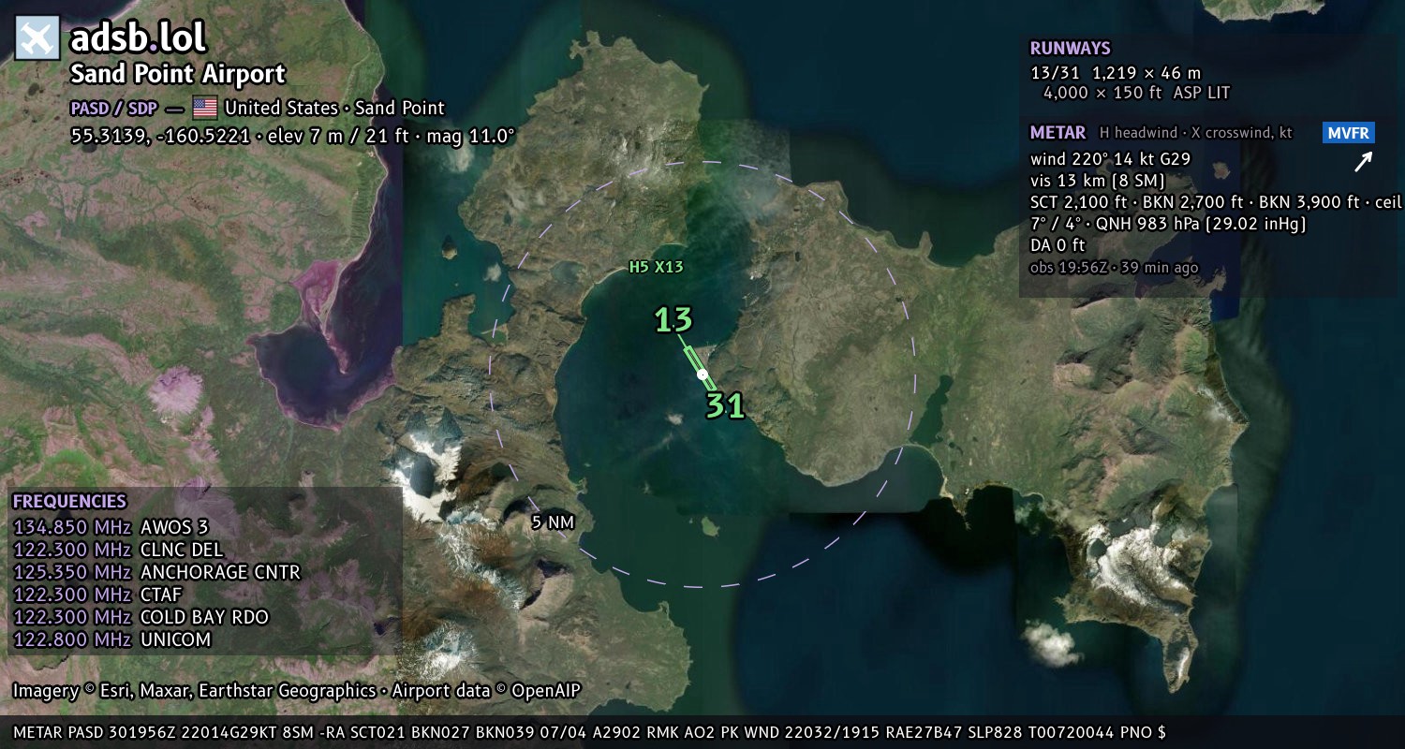Click the 122.800 MHz UNICOM row
This screenshot has height=749, width=1405.
click(111, 640)
